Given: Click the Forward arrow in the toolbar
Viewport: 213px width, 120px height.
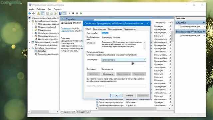Looking at the screenshot, I should 33,13.
